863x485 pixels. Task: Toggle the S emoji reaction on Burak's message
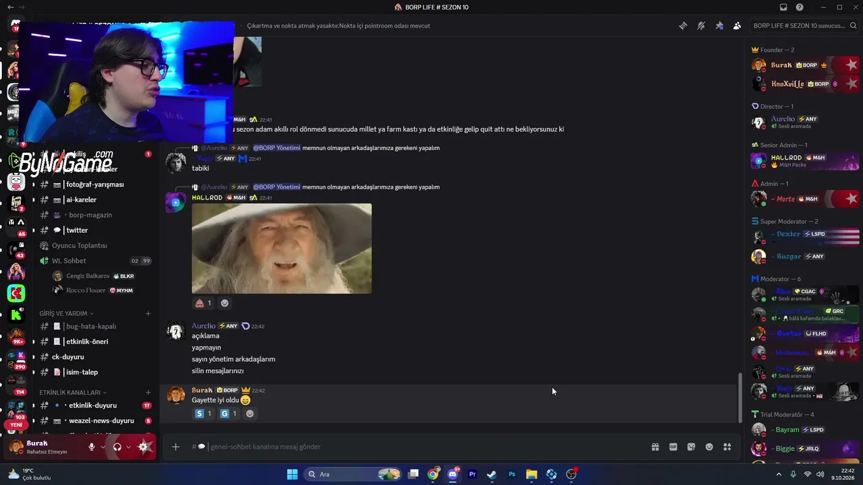[204, 414]
